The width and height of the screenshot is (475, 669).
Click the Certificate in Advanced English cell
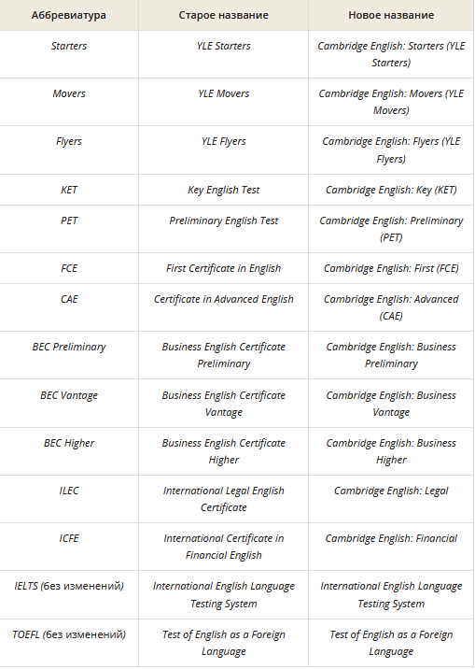pos(223,307)
